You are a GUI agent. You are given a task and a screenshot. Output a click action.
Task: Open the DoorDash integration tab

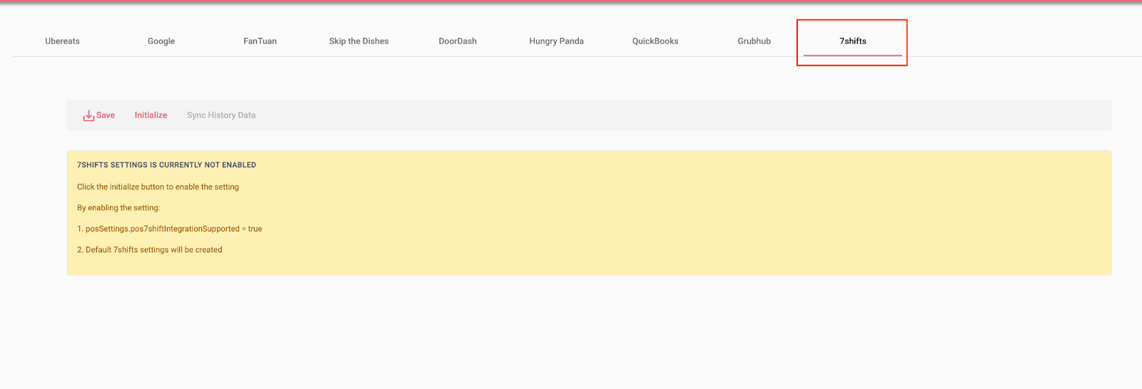coord(458,41)
